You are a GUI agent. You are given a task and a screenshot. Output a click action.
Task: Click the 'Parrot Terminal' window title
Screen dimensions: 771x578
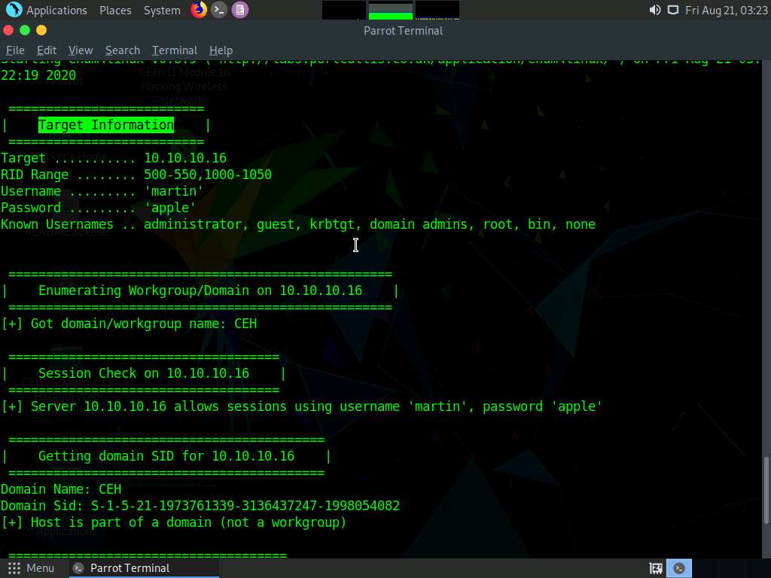[404, 31]
